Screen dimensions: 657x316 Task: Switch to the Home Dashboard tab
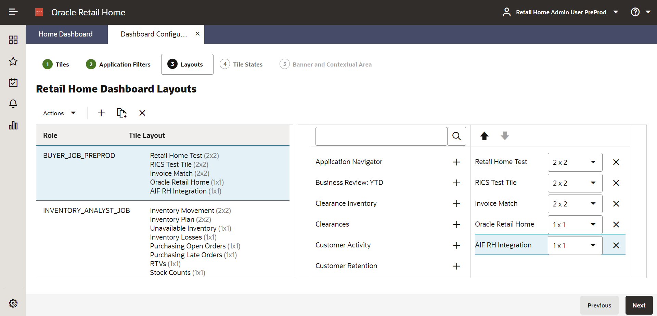point(65,34)
